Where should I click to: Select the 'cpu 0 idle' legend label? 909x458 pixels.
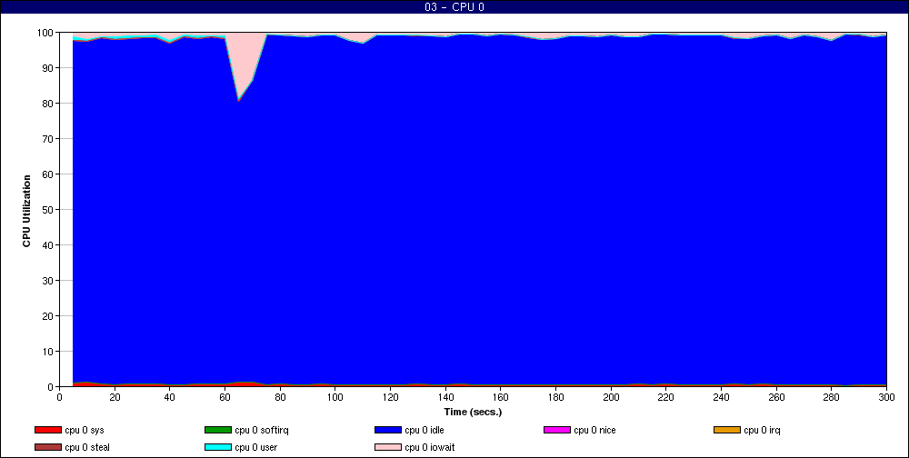[x=425, y=430]
